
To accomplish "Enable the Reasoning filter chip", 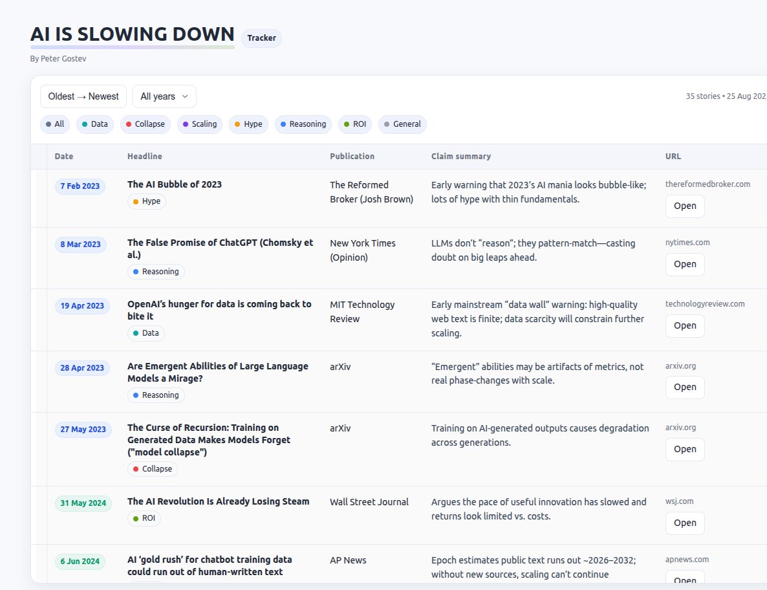I will (x=303, y=124).
